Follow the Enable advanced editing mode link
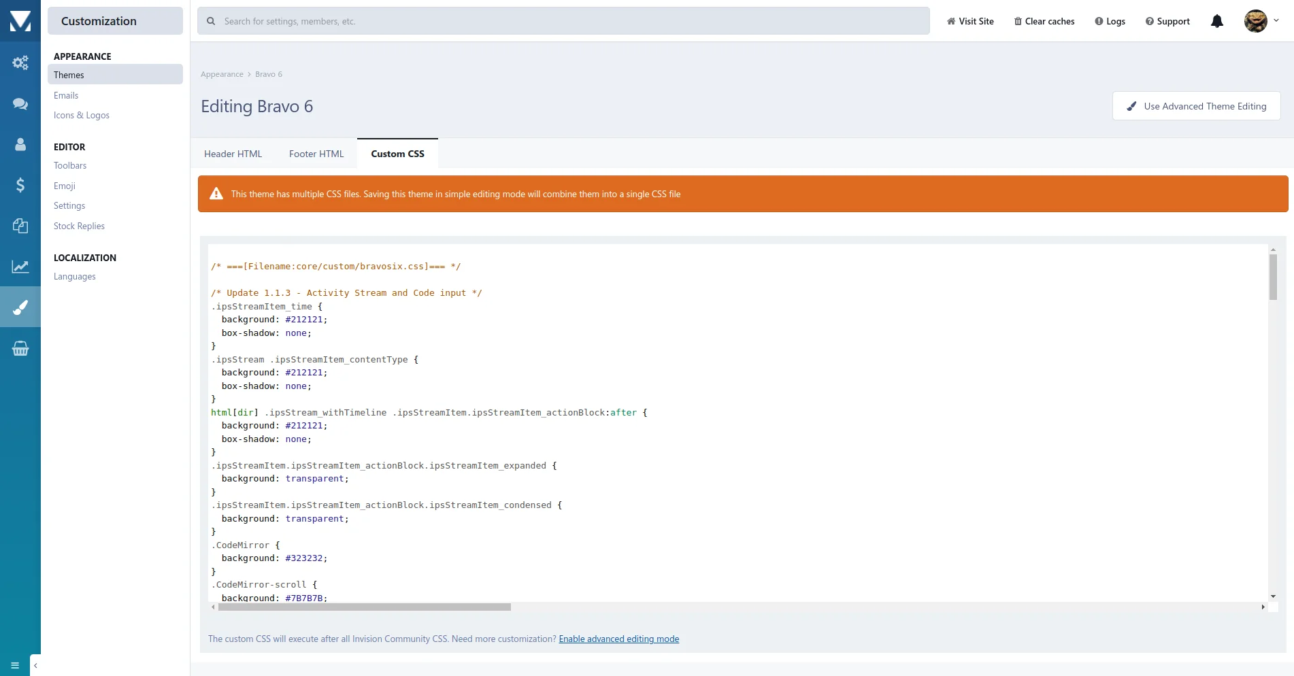The height and width of the screenshot is (676, 1294). 618,639
